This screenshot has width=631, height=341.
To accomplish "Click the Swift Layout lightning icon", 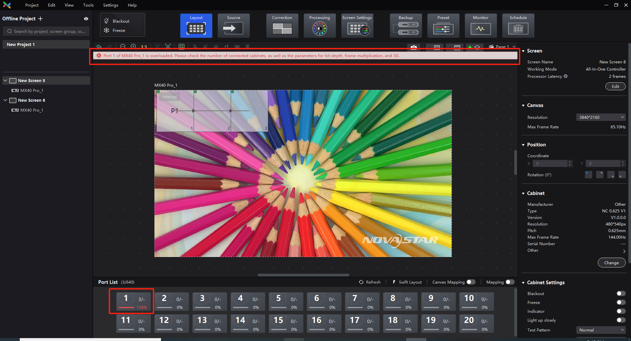I will coord(394,282).
